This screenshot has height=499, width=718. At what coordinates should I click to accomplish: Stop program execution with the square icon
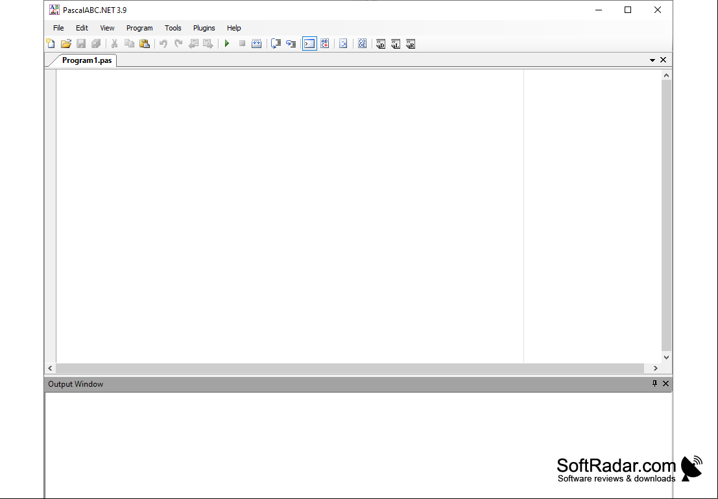tap(242, 43)
